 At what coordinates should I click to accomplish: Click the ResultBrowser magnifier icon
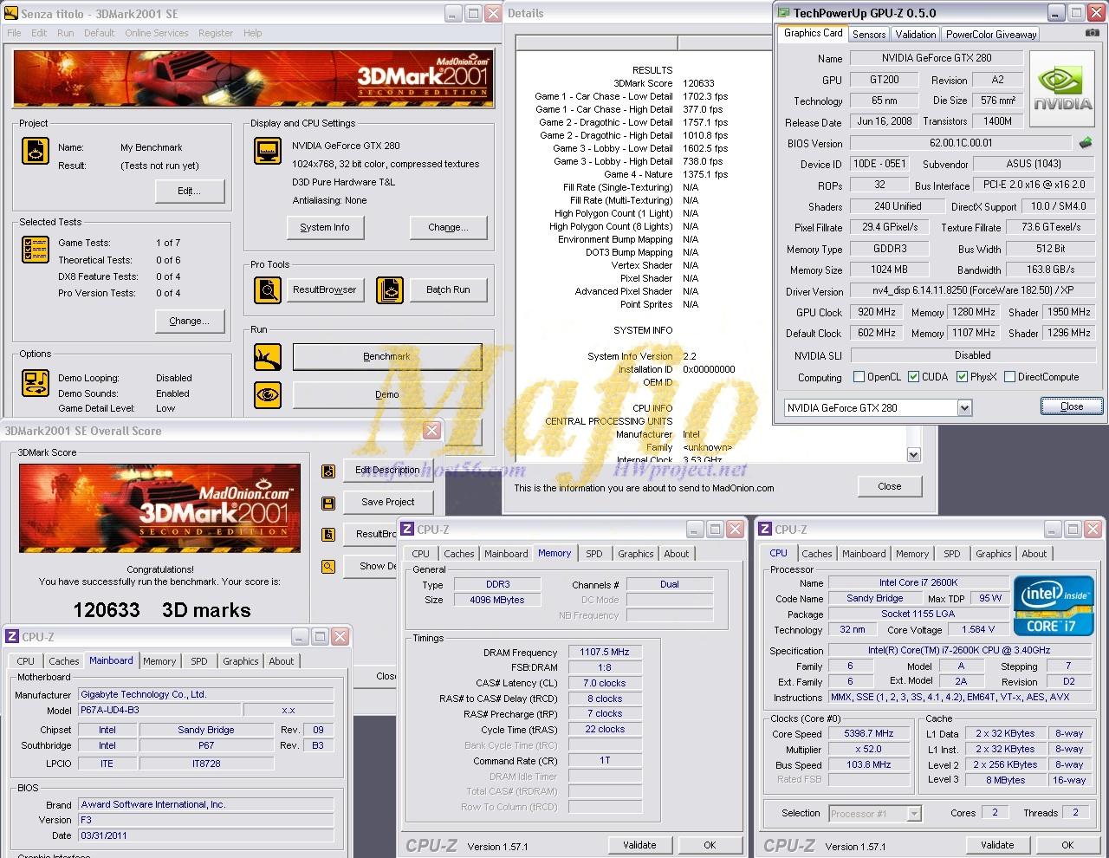click(268, 290)
